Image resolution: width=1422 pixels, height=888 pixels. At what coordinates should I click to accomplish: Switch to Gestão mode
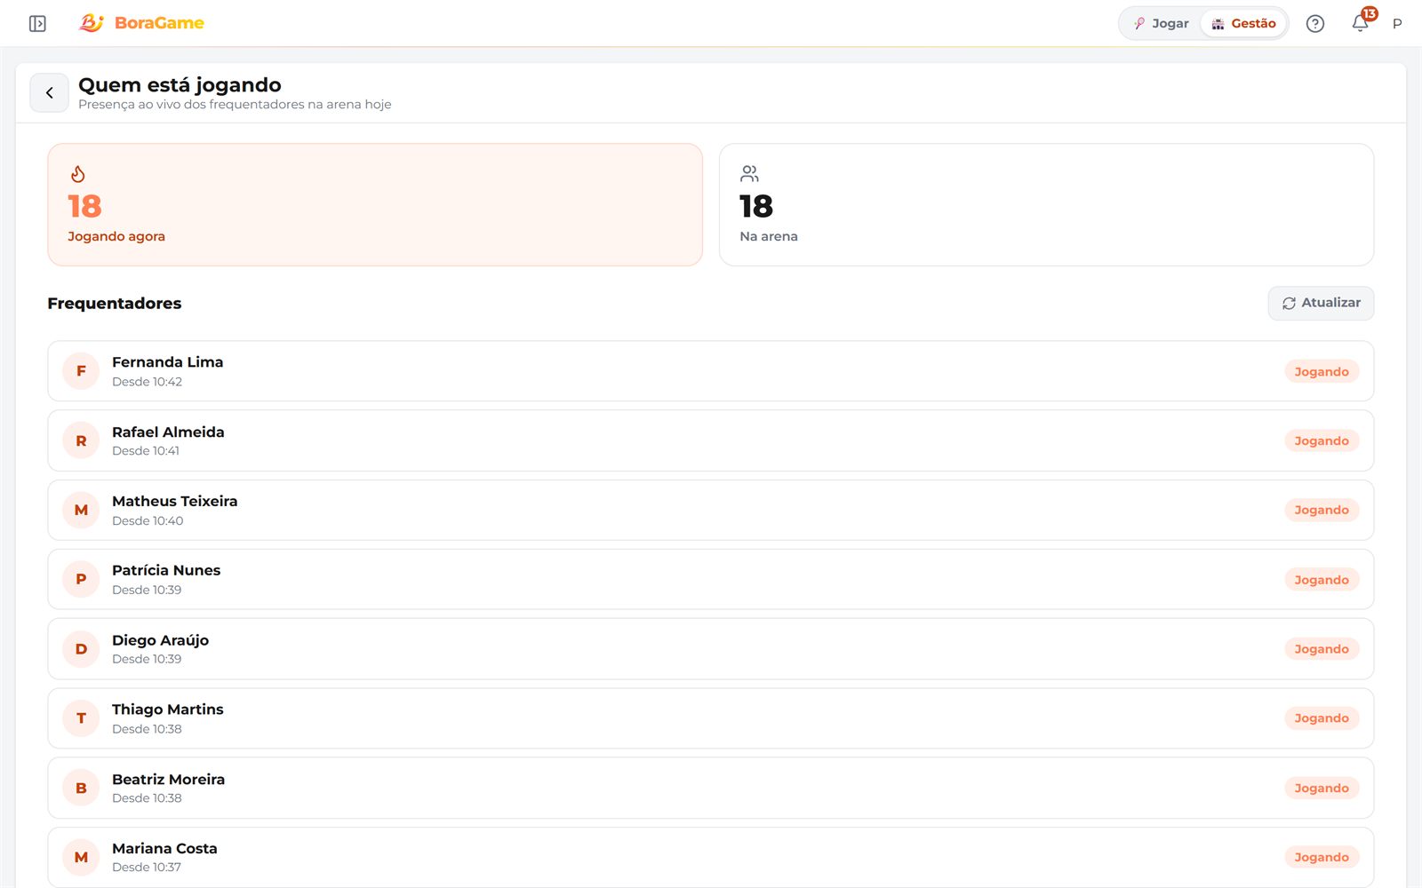point(1243,24)
